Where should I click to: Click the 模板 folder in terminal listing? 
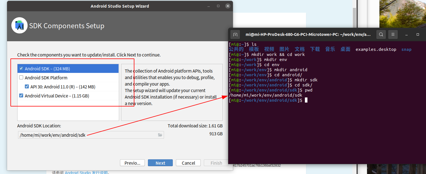(x=254, y=49)
